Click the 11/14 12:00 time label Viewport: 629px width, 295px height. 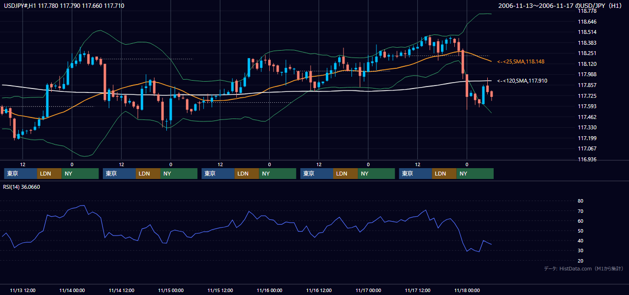pos(121,290)
